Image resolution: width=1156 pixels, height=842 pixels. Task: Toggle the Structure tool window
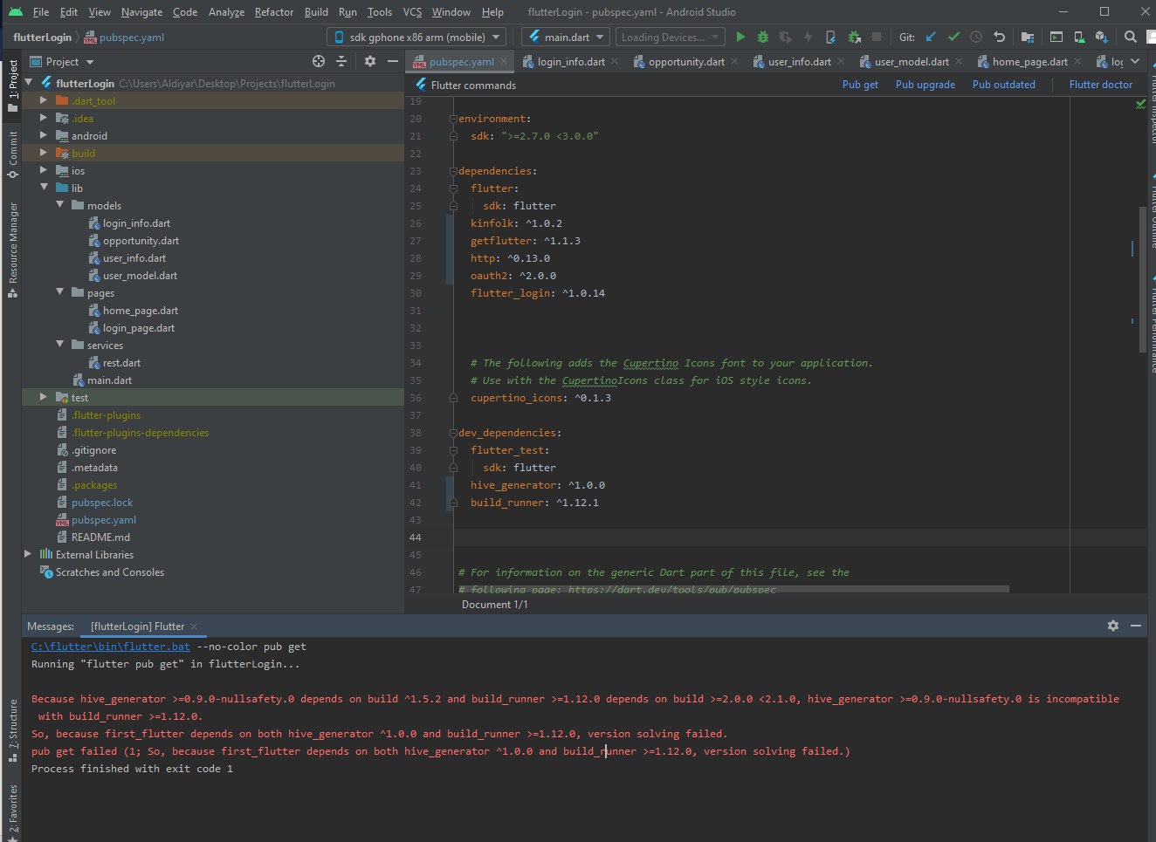tap(12, 730)
